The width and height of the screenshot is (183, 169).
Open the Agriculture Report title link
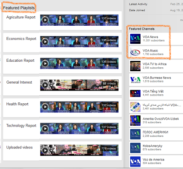pos(21,17)
